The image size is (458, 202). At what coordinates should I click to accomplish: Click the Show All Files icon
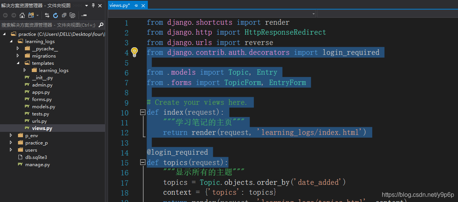point(72,15)
